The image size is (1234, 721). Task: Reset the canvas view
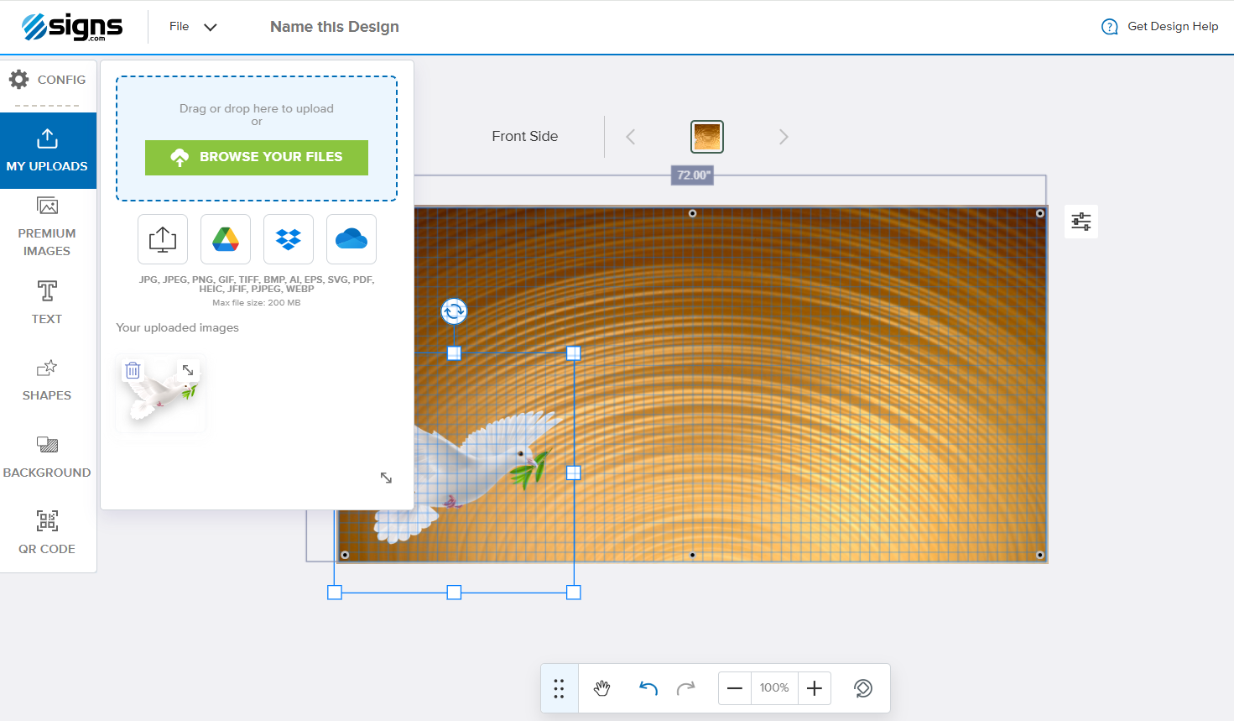tap(862, 688)
